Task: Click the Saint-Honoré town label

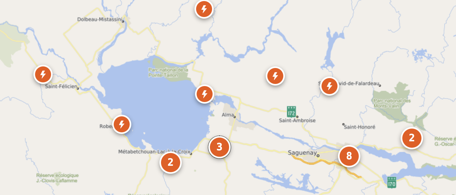Action: pos(360,127)
